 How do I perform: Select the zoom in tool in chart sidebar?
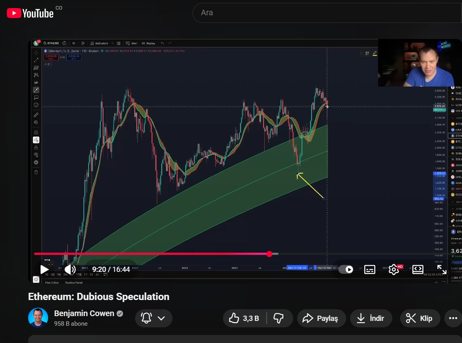[x=36, y=122]
